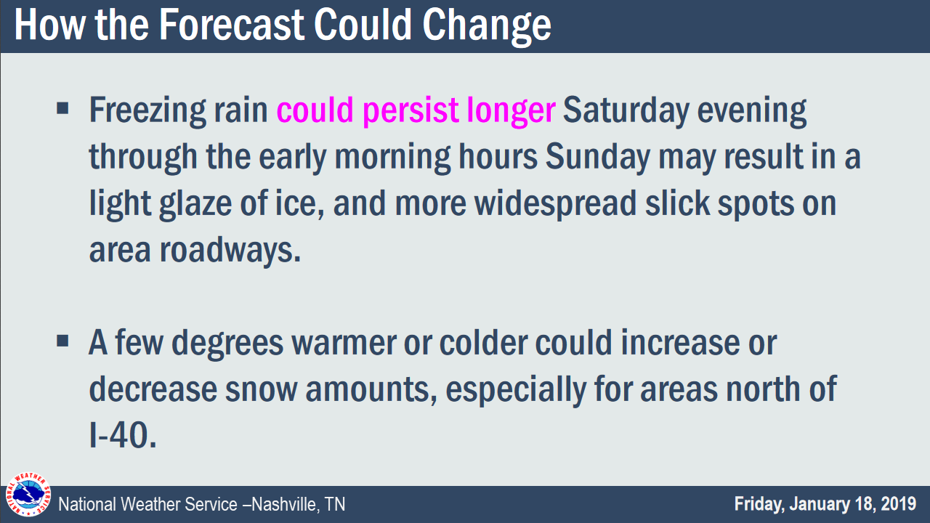Select the first bullet square marker
This screenshot has width=930, height=523.
pos(62,109)
